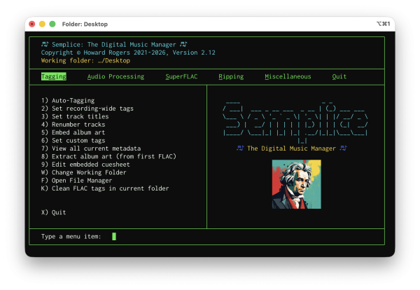
Task: Click the Beethoven portrait thumbnail
Action: [297, 184]
